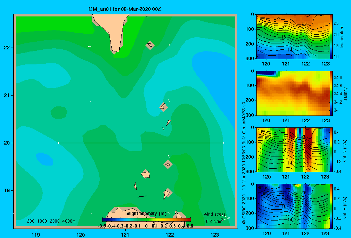Screen dimensions: 351x238
Task: Click the height anomaly colour bar
Action: pyautogui.click(x=147, y=220)
